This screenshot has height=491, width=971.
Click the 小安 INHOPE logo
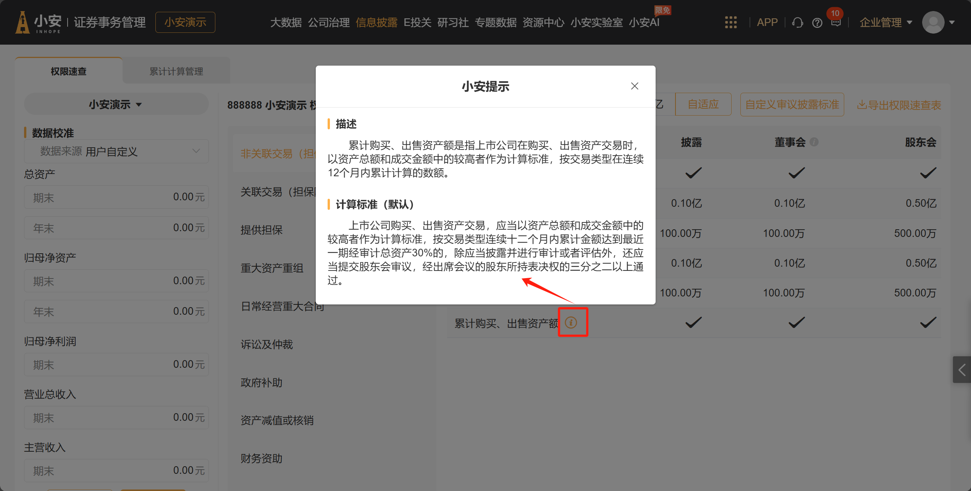(38, 23)
